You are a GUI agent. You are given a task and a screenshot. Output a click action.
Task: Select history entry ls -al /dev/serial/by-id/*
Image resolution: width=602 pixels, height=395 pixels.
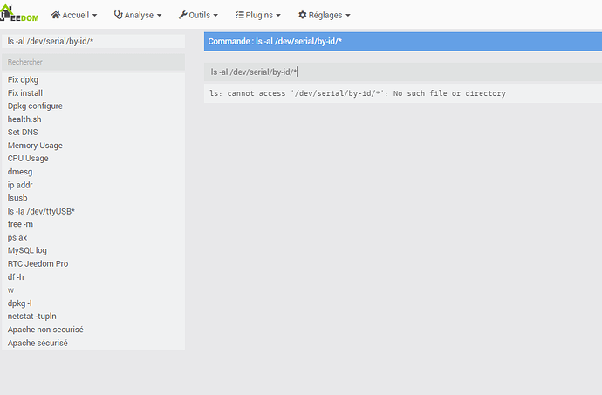click(93, 41)
